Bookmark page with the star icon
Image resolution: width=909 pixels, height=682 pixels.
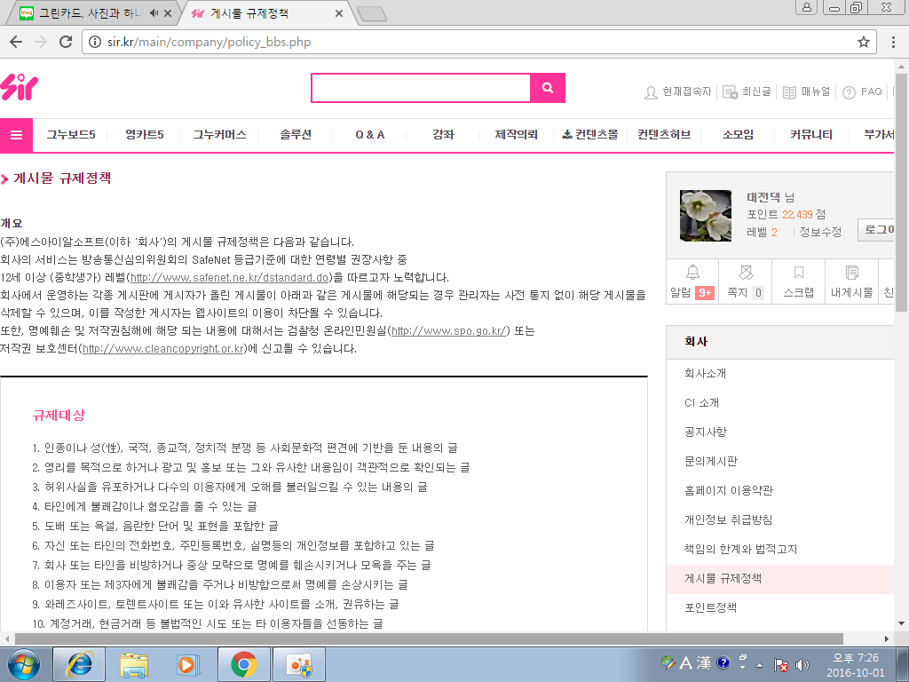[x=863, y=42]
